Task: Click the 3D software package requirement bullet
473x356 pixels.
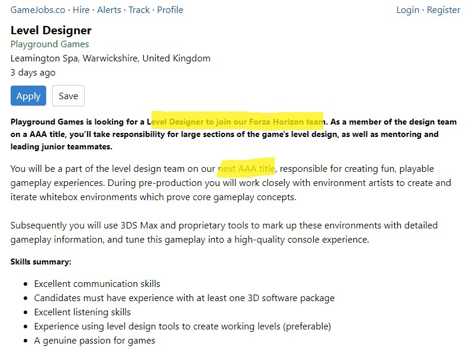Action: (184, 298)
